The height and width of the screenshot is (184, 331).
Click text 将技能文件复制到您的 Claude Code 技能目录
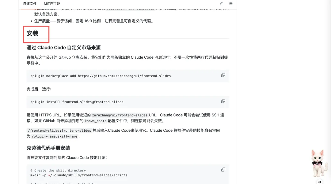click(67, 158)
